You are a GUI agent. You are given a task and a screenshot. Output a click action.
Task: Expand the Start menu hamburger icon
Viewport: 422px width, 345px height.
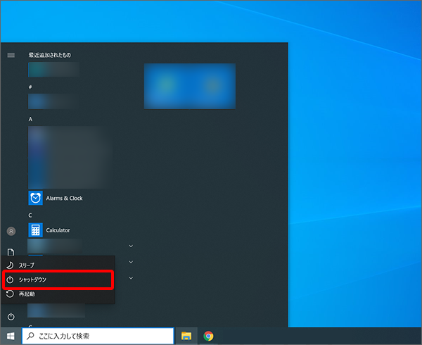(x=11, y=55)
